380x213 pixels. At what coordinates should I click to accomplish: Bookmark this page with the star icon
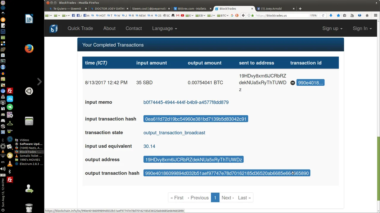(338, 15)
